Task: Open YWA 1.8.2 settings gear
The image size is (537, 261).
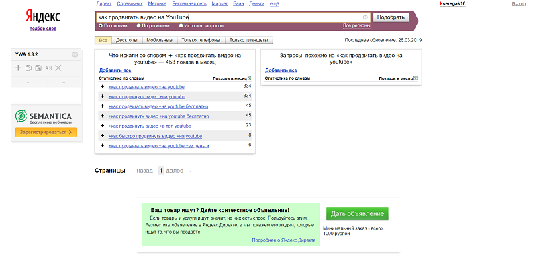Action: coord(75,55)
